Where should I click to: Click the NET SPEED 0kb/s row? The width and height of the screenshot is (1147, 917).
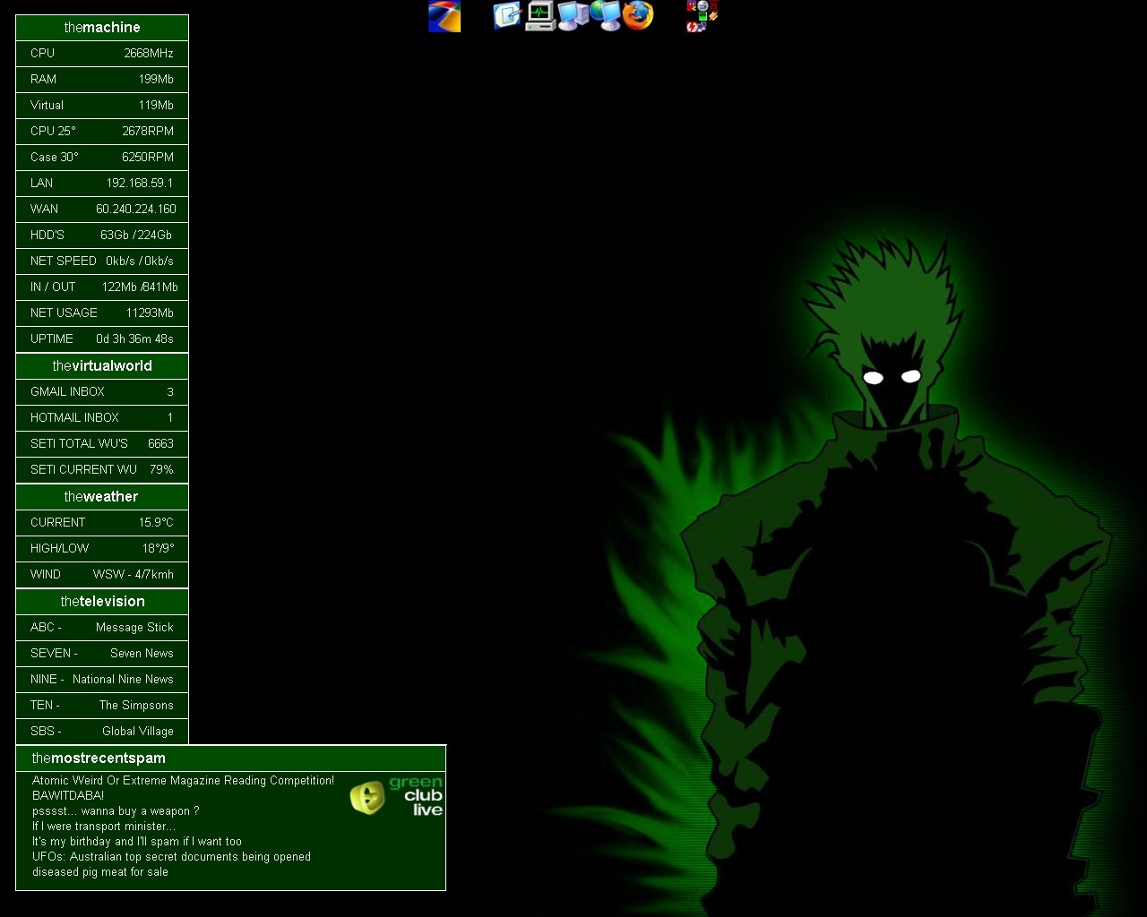tap(102, 261)
